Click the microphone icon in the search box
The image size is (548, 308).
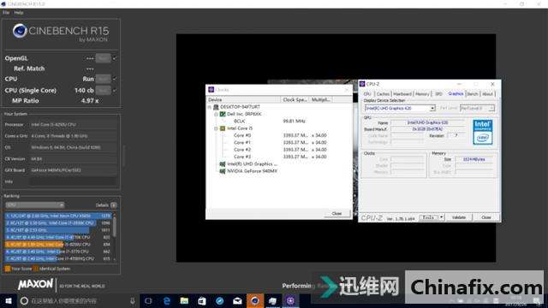pos(133,300)
